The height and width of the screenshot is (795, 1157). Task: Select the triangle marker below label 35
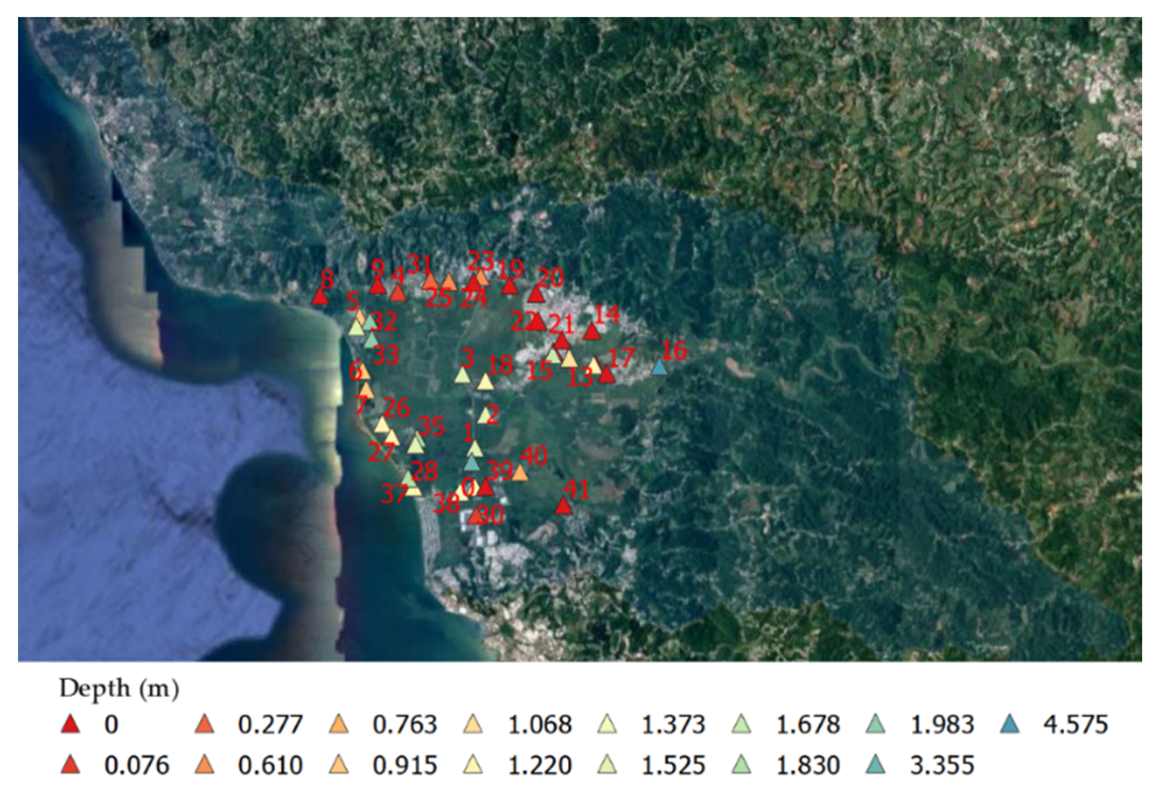pyautogui.click(x=416, y=445)
